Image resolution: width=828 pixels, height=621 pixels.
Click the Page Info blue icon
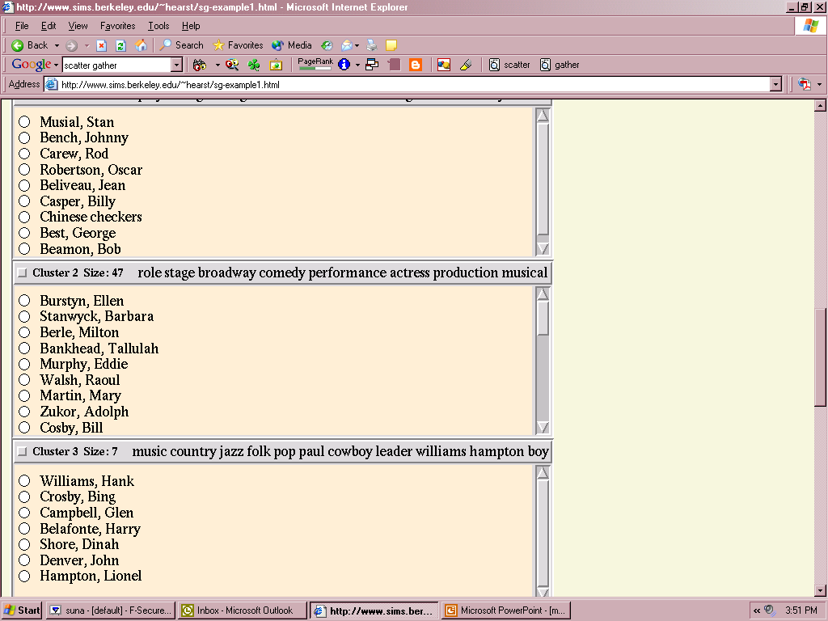pos(344,65)
